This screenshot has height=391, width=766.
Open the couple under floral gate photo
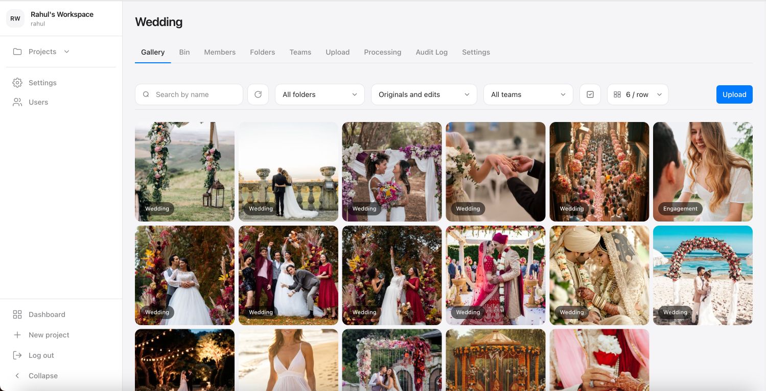pyautogui.click(x=392, y=360)
